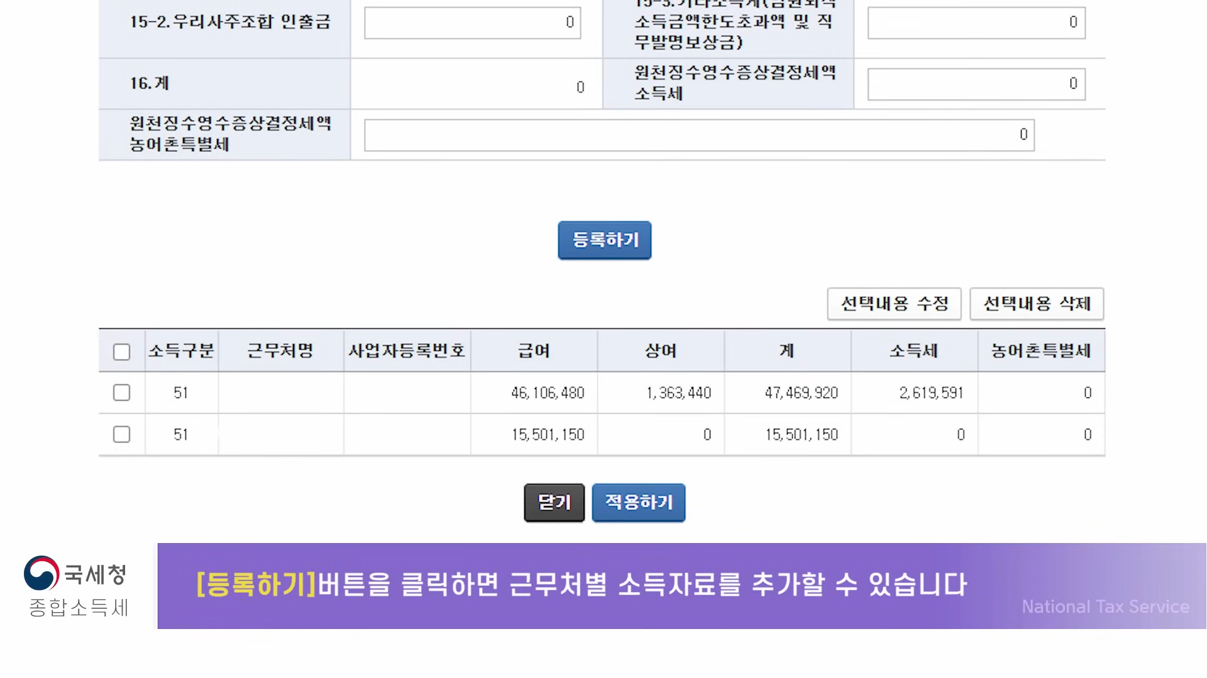The height and width of the screenshot is (678, 1207).
Task: Click the 근무처명 column header
Action: click(280, 351)
